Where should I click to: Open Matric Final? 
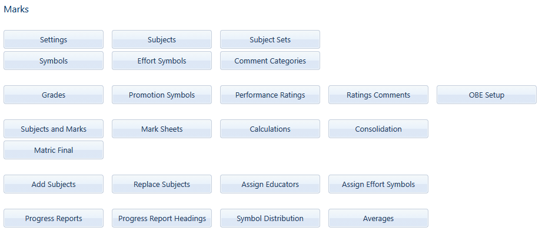[54, 150]
